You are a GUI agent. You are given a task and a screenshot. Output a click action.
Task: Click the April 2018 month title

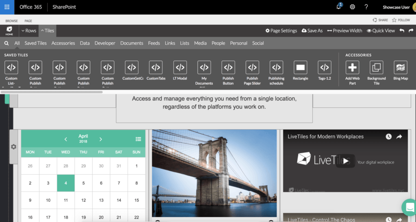click(x=83, y=138)
